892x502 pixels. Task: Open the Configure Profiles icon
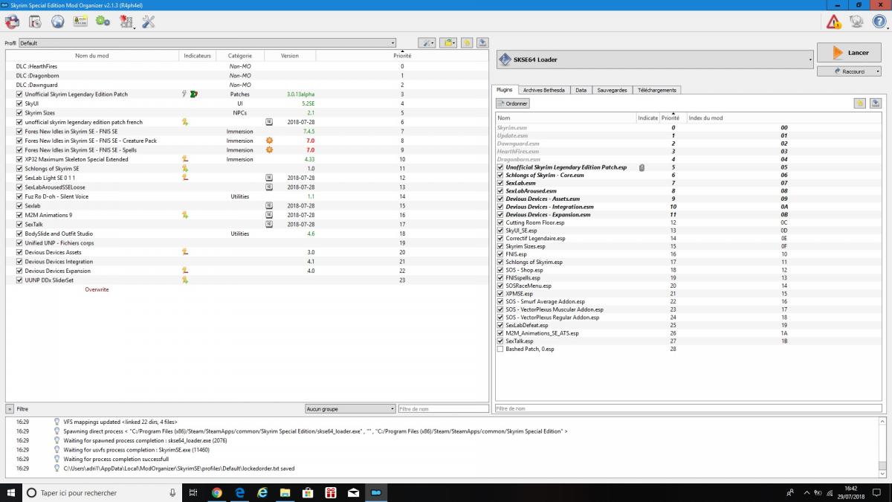coord(80,22)
